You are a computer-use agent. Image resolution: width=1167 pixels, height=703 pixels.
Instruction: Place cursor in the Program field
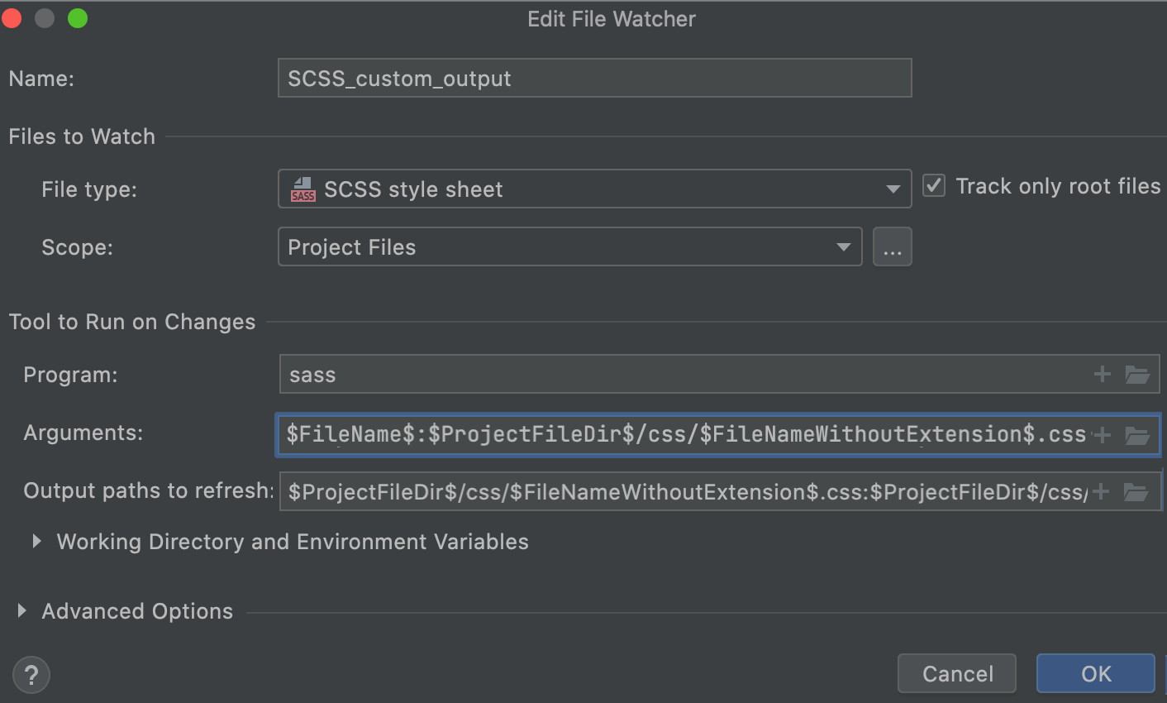(x=661, y=374)
